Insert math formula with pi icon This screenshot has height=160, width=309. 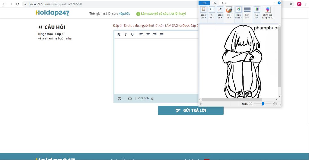pos(119,98)
